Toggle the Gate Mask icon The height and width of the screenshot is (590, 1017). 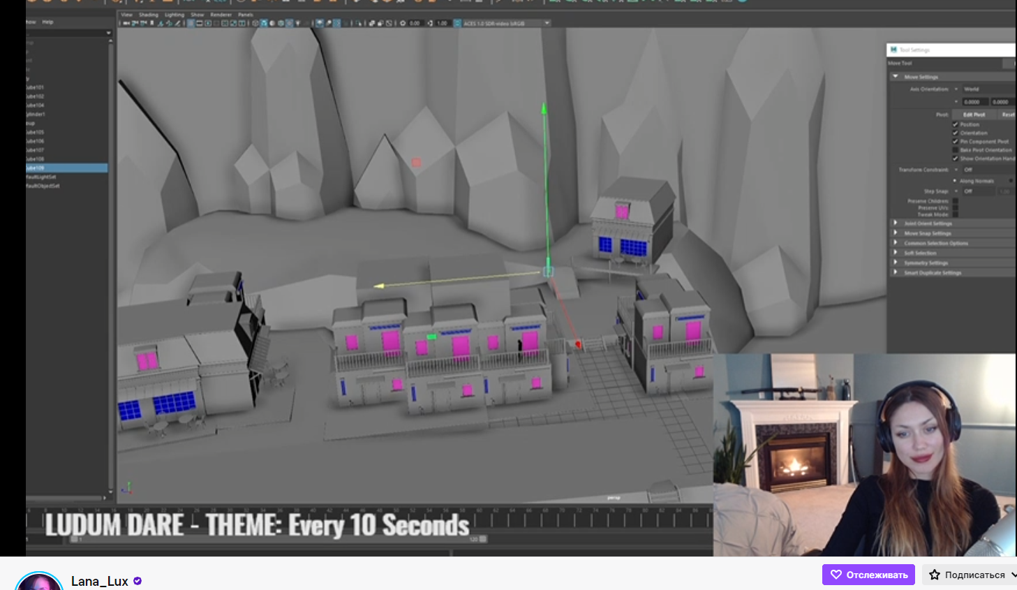[216, 23]
